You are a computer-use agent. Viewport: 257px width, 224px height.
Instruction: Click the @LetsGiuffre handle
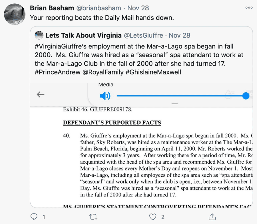pyautogui.click(x=143, y=35)
